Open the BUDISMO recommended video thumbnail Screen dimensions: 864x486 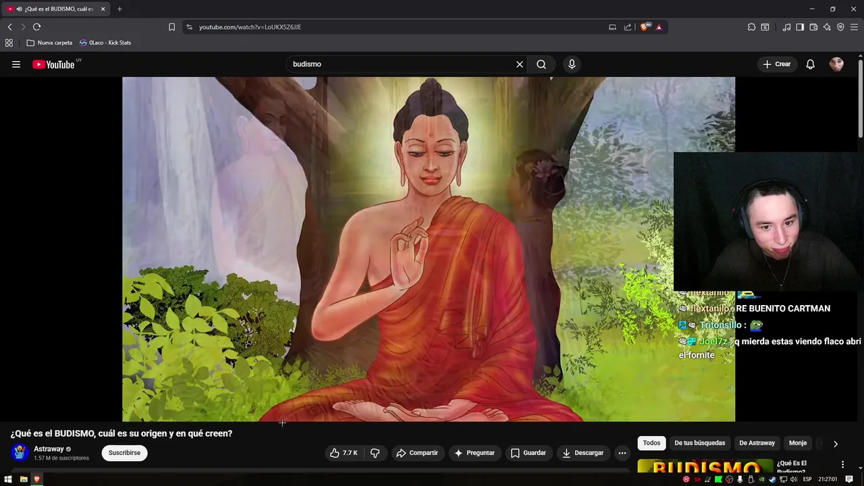pyautogui.click(x=705, y=466)
